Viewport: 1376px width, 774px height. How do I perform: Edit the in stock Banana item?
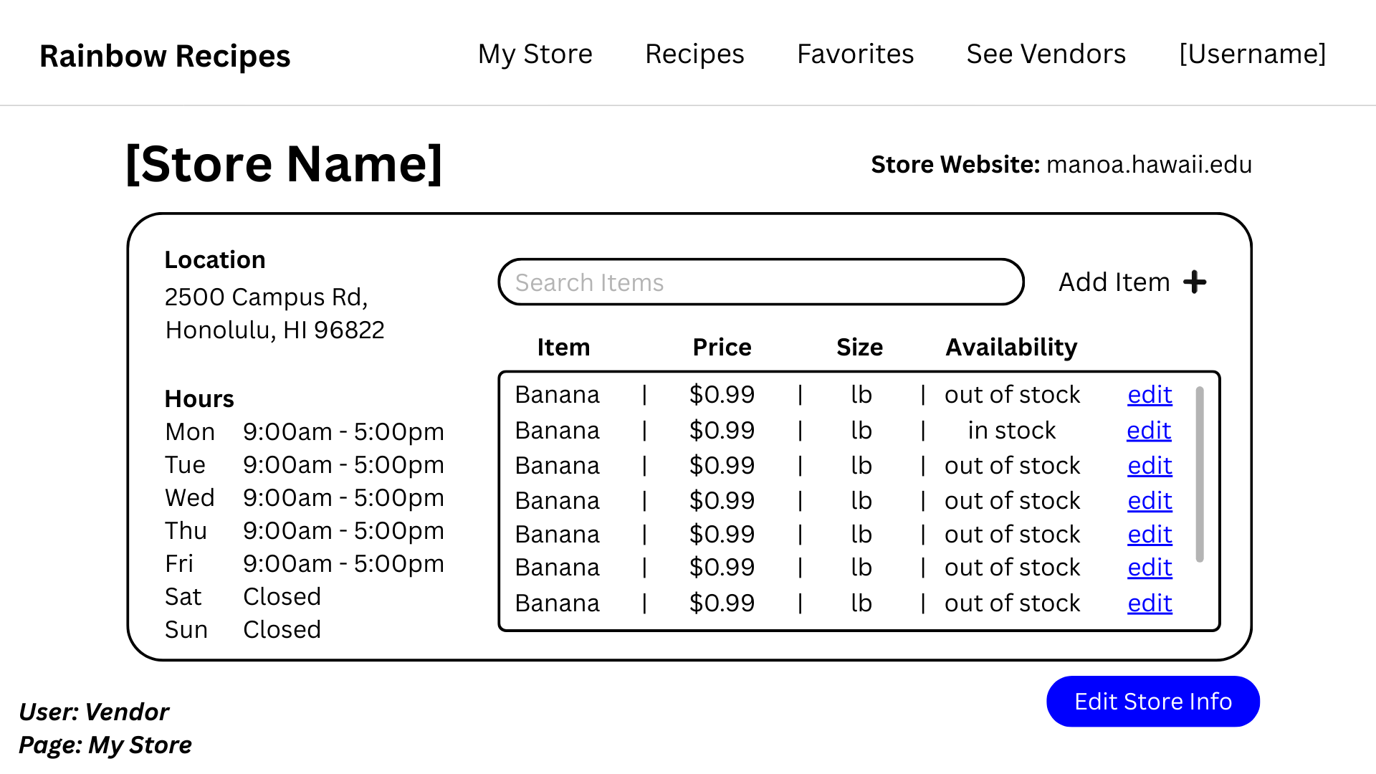1149,431
